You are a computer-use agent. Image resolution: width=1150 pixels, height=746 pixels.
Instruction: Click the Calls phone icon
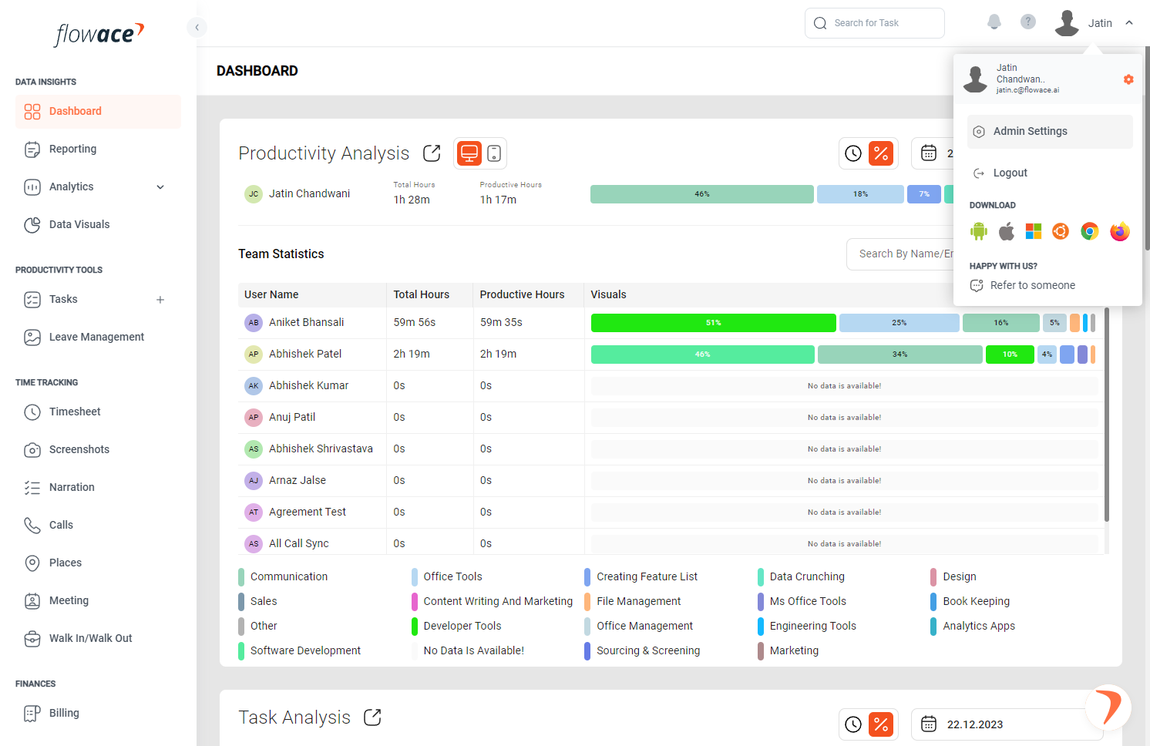click(32, 525)
